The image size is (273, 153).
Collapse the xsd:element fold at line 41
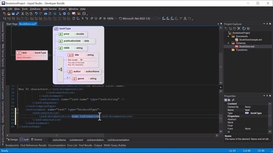tap(17, 110)
